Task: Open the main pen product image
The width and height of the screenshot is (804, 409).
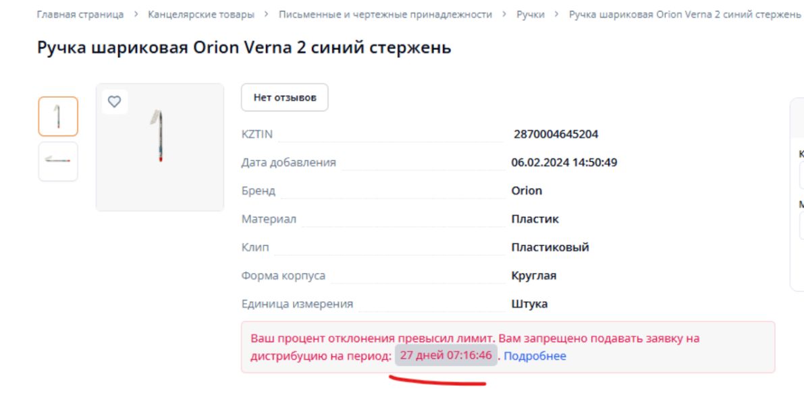Action: tap(160, 147)
